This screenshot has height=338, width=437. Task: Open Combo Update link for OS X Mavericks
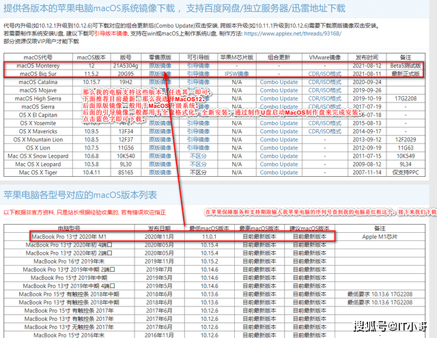tap(279, 132)
